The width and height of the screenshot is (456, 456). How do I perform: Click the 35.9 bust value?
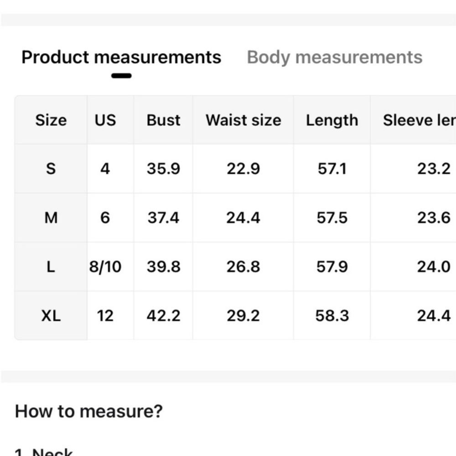163,168
